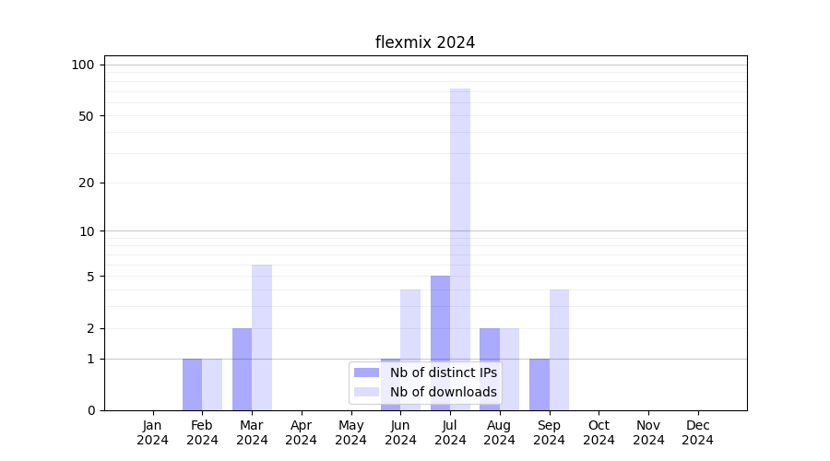Viewport: 830px width, 461px height.
Task: Click the 'Jan 2024' x-axis label
Action: (153, 432)
